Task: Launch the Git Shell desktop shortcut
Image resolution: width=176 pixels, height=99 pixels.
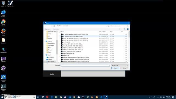Action: [x=3, y=59]
